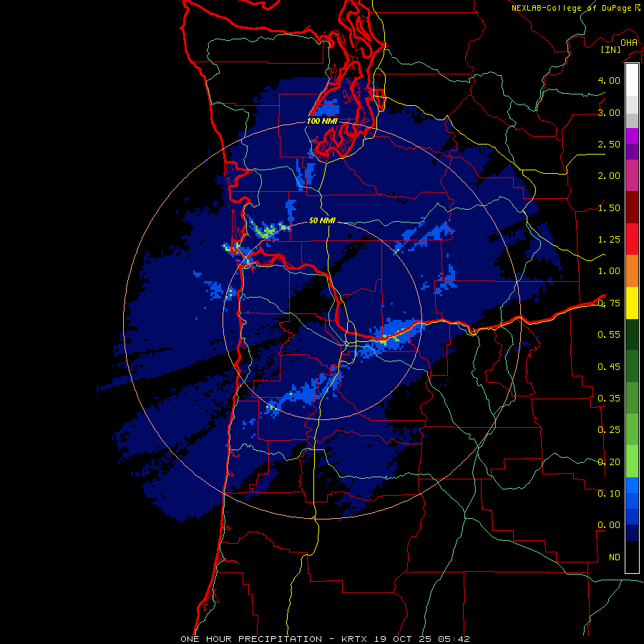Click the NEXLAB-College of DuPage label
Image resolution: width=644 pixels, height=644 pixels.
click(x=571, y=8)
